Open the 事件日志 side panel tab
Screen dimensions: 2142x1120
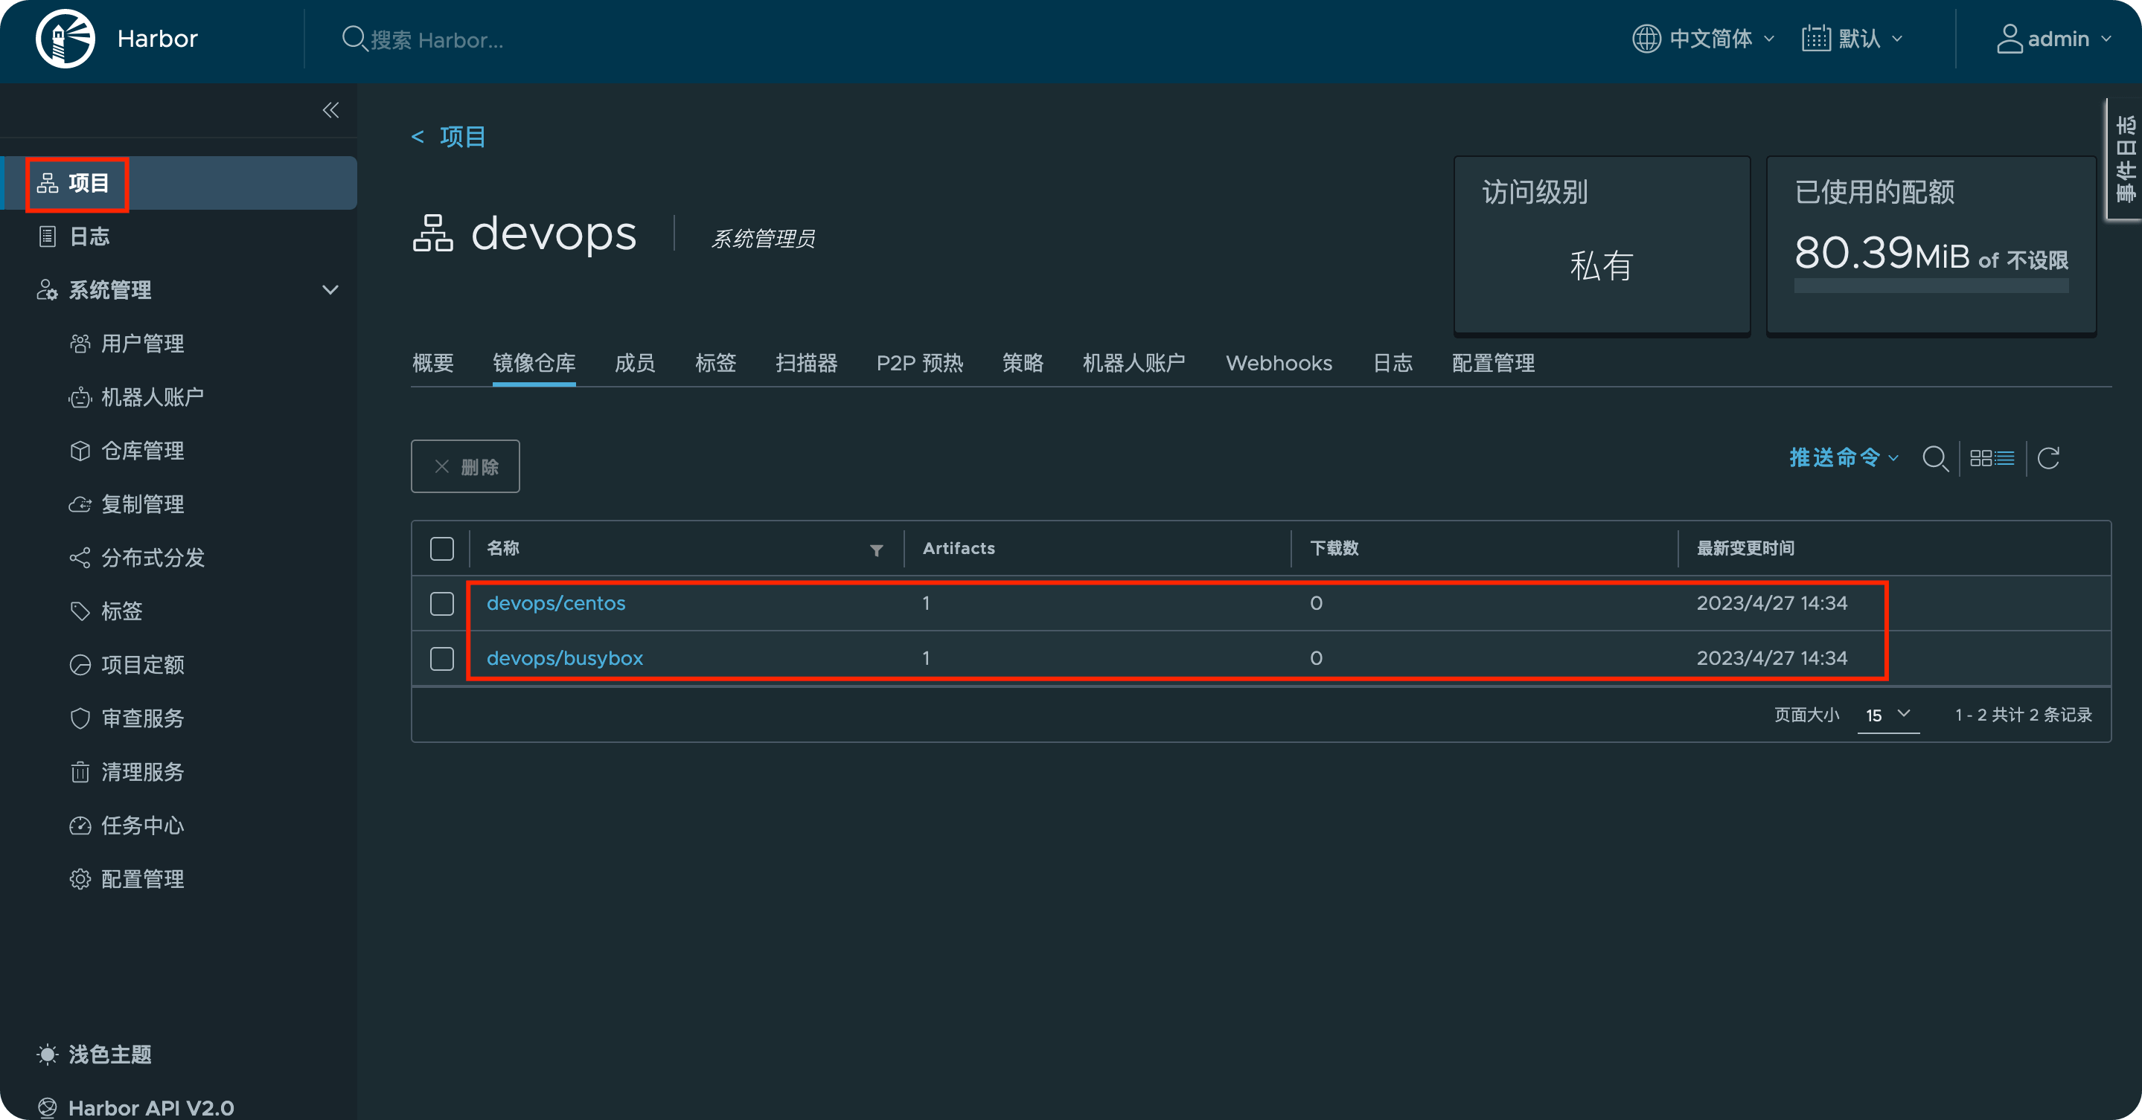pyautogui.click(x=2125, y=158)
